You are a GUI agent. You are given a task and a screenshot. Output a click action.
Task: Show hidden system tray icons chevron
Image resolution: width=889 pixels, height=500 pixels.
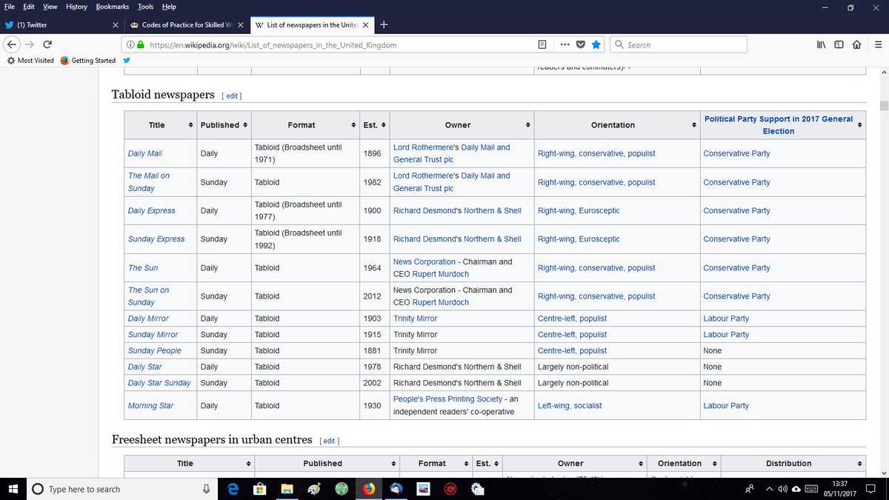769,489
